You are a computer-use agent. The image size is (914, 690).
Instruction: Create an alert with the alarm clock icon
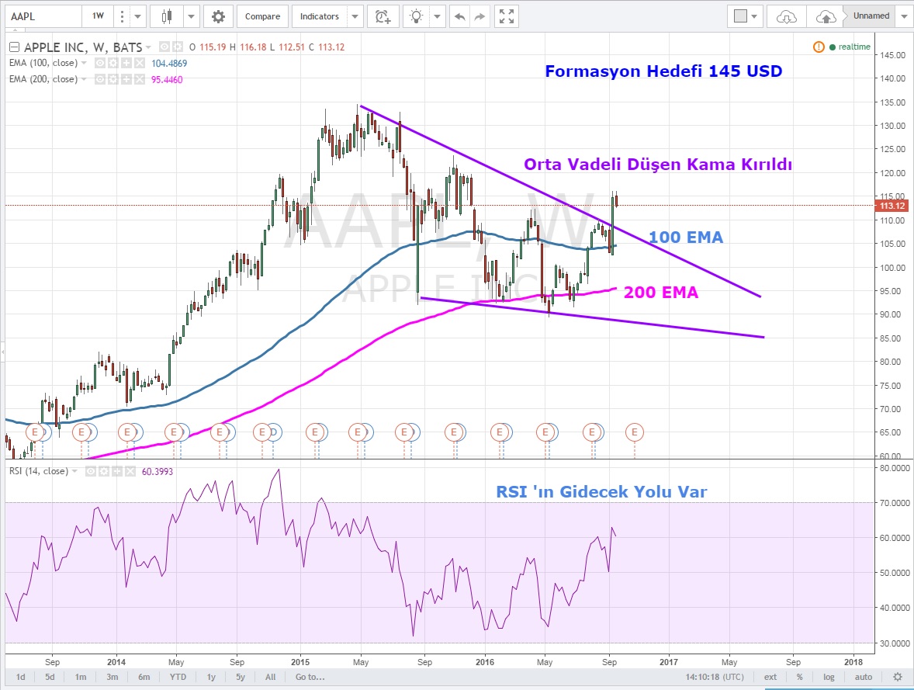pos(382,16)
